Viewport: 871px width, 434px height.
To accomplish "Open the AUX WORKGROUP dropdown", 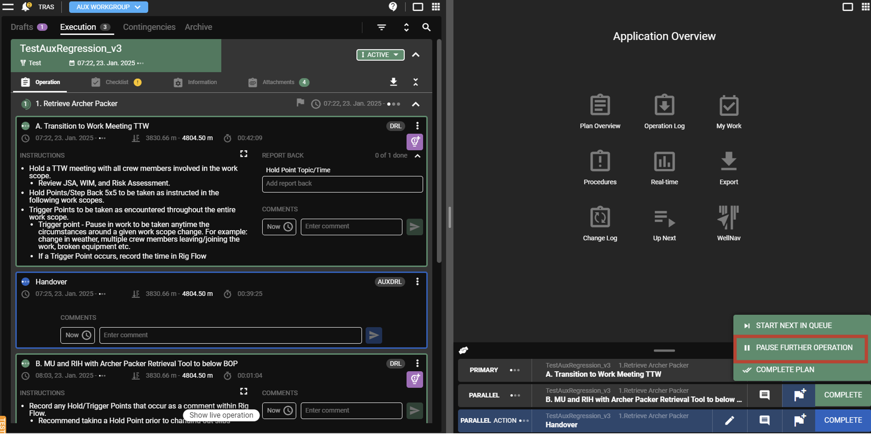I will [x=108, y=7].
